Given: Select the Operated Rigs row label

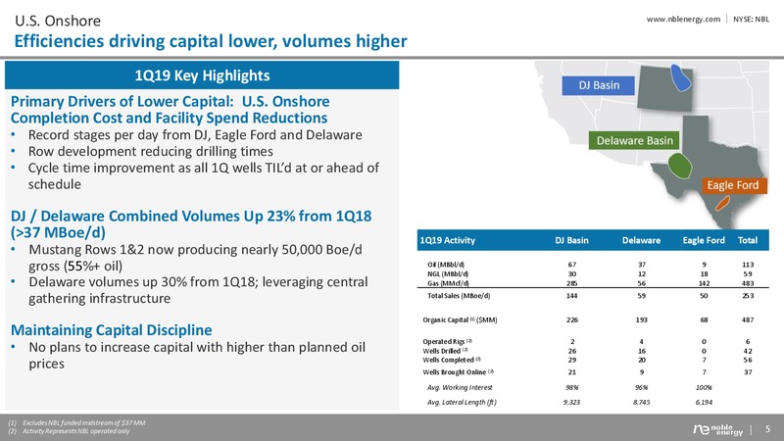Looking at the screenshot, I should point(448,341).
